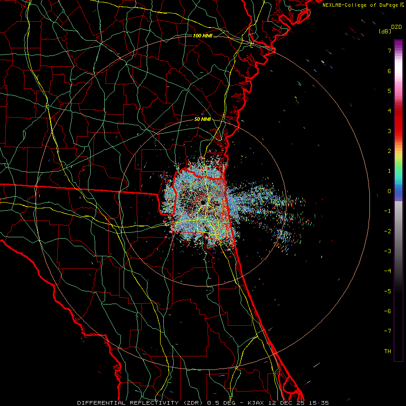Click the '12 DEC 25' date text

pos(286,403)
